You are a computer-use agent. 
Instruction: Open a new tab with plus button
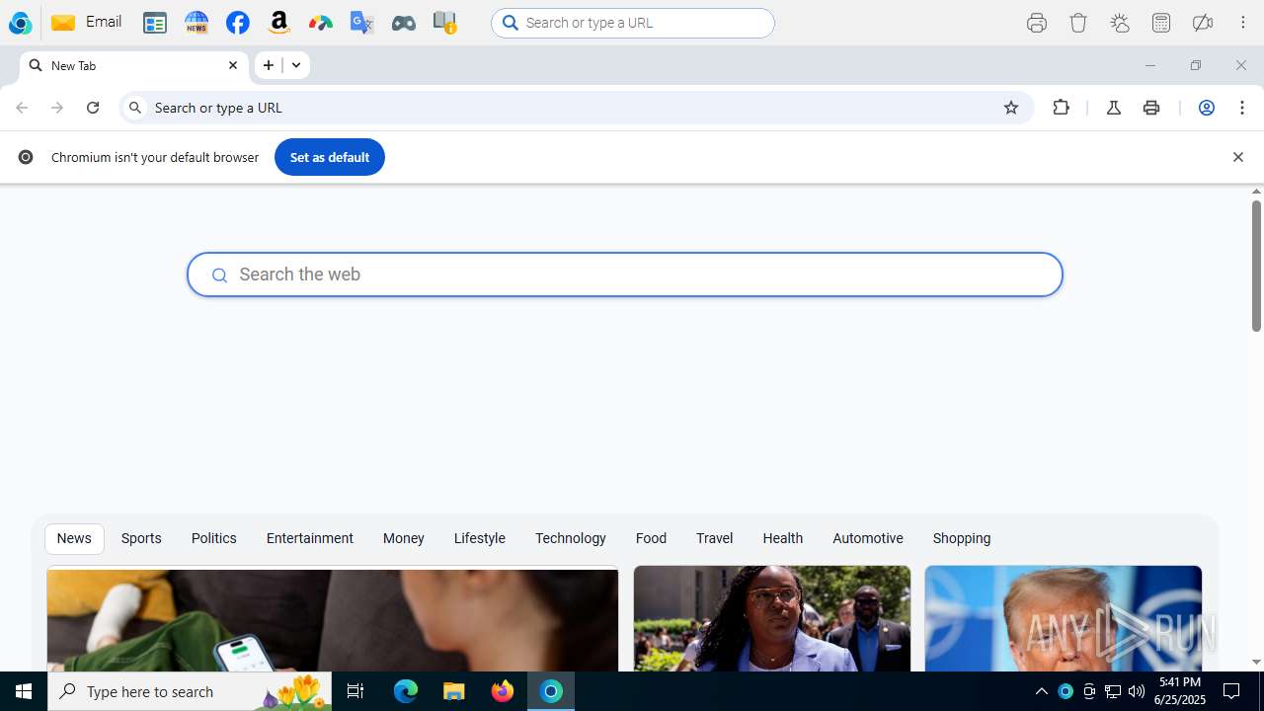click(x=269, y=65)
